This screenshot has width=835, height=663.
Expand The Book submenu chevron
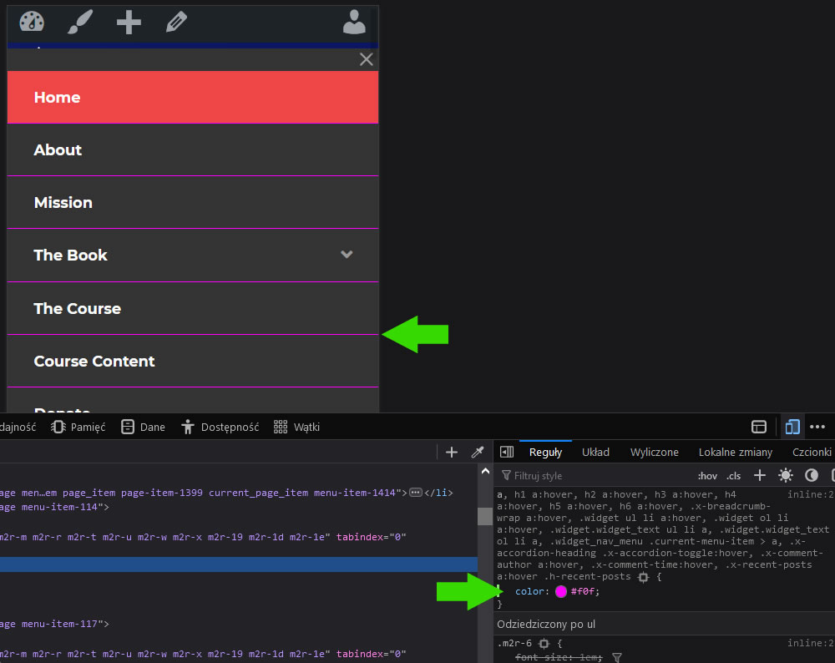[x=347, y=255]
